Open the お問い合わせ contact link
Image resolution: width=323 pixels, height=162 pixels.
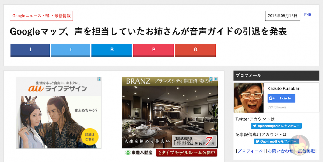280,151
